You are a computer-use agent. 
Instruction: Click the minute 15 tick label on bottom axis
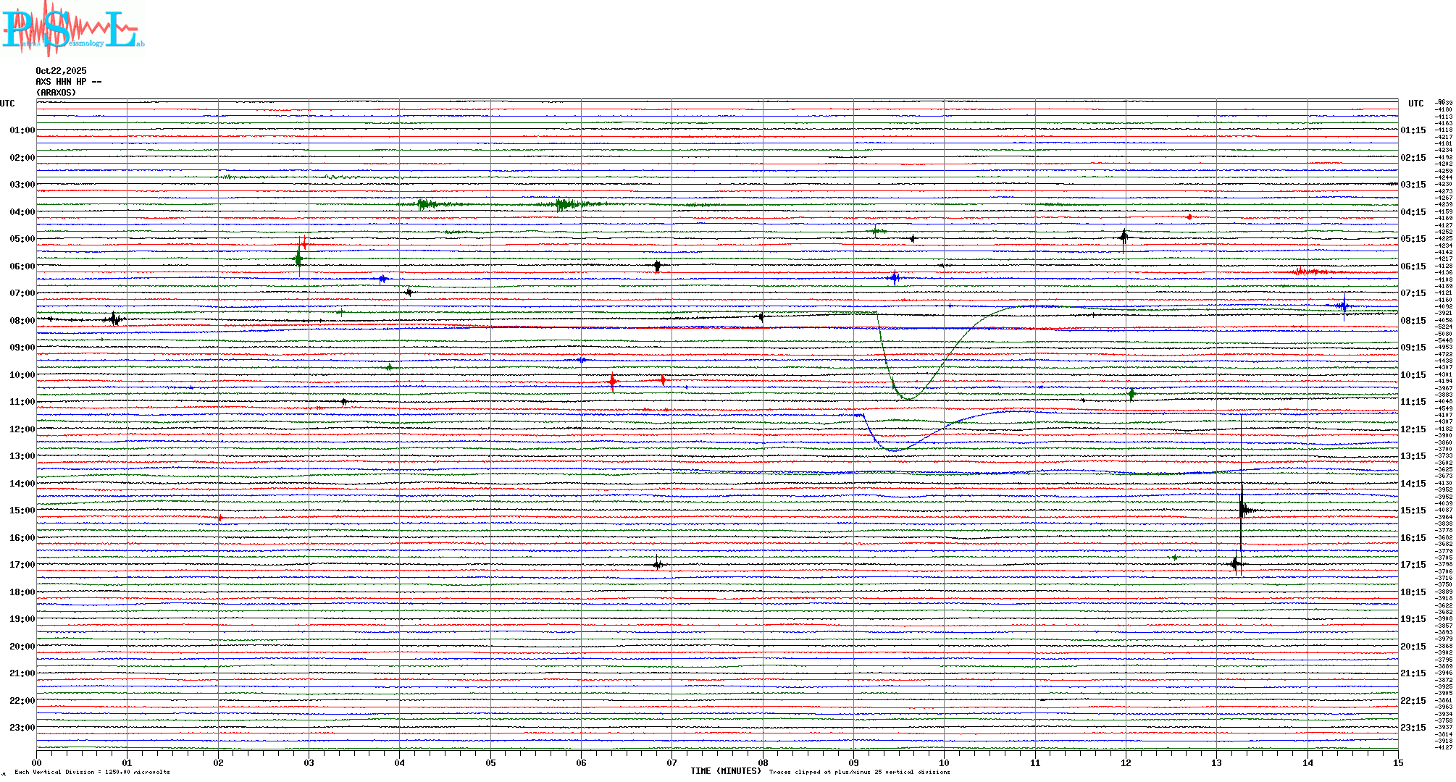(1397, 762)
